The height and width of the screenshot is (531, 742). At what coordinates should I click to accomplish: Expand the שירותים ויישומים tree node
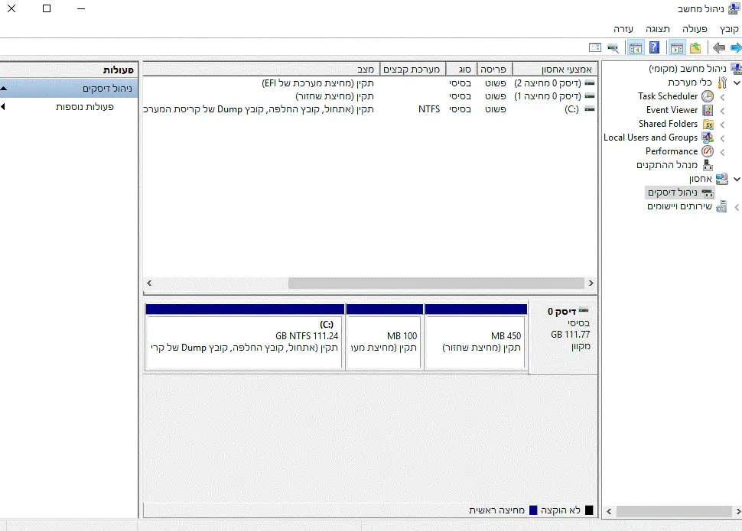click(737, 206)
